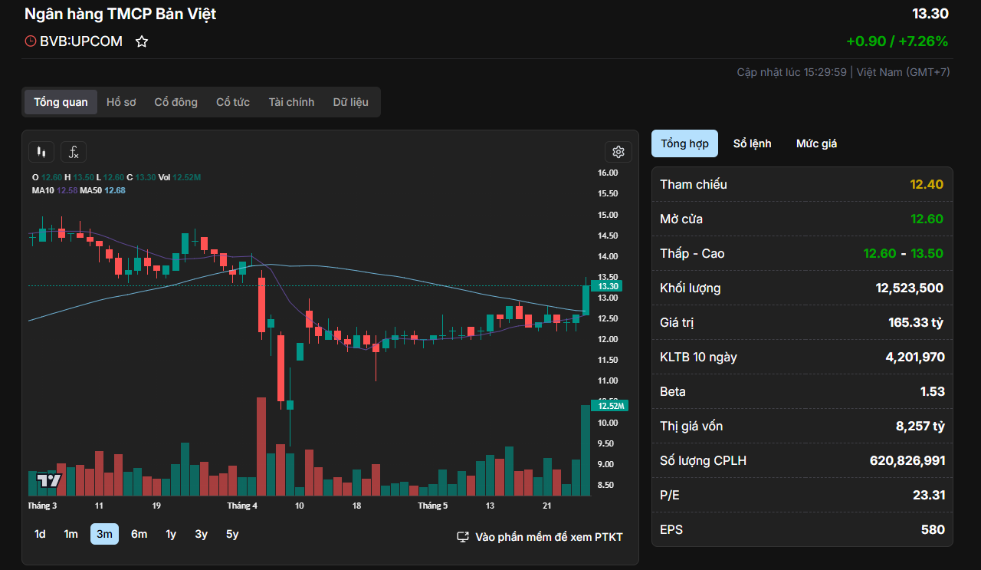Click the Mở cửa value 12.60
Image resolution: width=981 pixels, height=570 pixels.
tap(927, 219)
